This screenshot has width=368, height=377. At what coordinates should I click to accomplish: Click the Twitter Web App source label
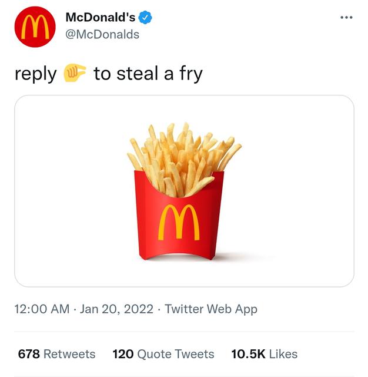tap(211, 309)
